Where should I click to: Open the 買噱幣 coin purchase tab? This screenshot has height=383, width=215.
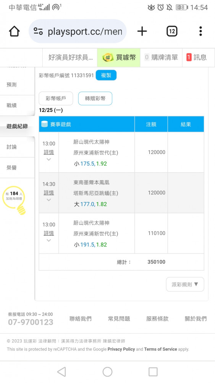click(x=119, y=57)
